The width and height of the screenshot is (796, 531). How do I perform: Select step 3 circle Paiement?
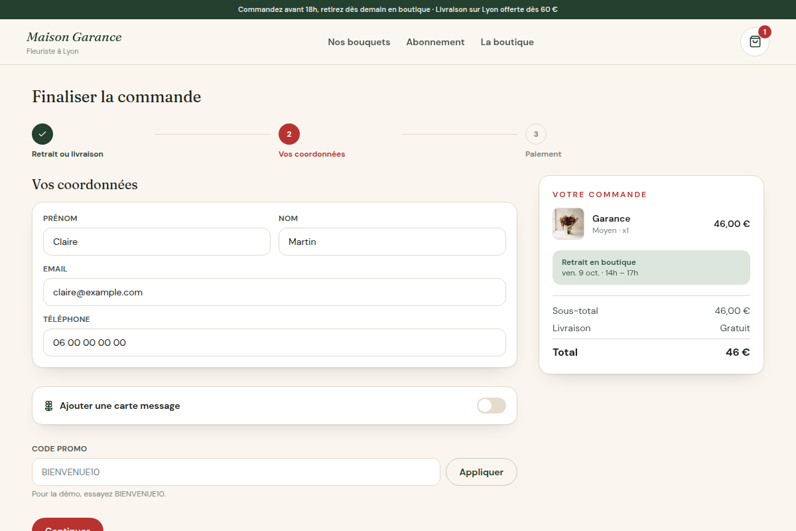click(x=536, y=134)
